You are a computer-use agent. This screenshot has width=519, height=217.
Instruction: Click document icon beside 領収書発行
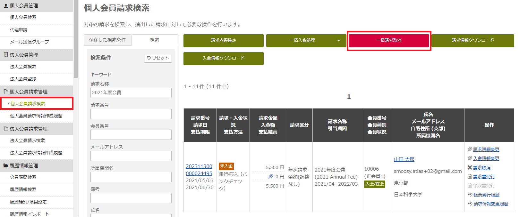pyautogui.click(x=470, y=185)
